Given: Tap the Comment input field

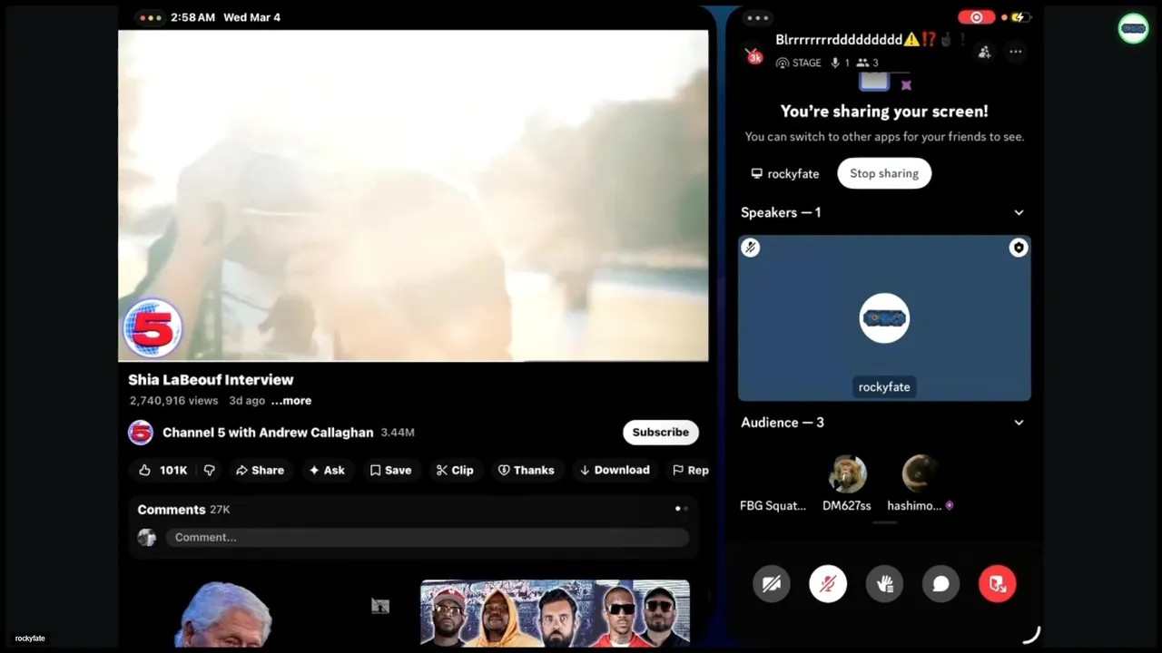Looking at the screenshot, I should (x=427, y=537).
